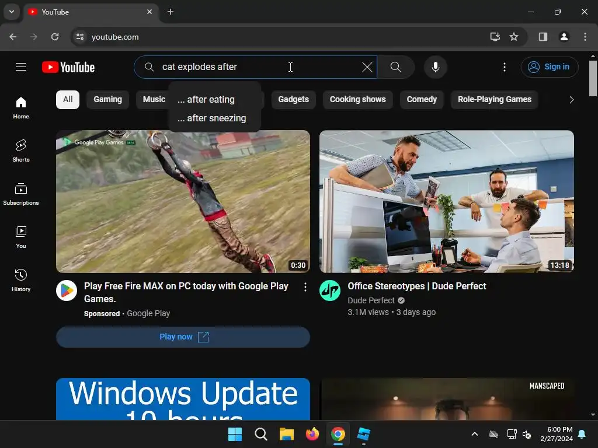Launch Firefox from the taskbar
Screen dimensions: 598x448
(x=312, y=434)
